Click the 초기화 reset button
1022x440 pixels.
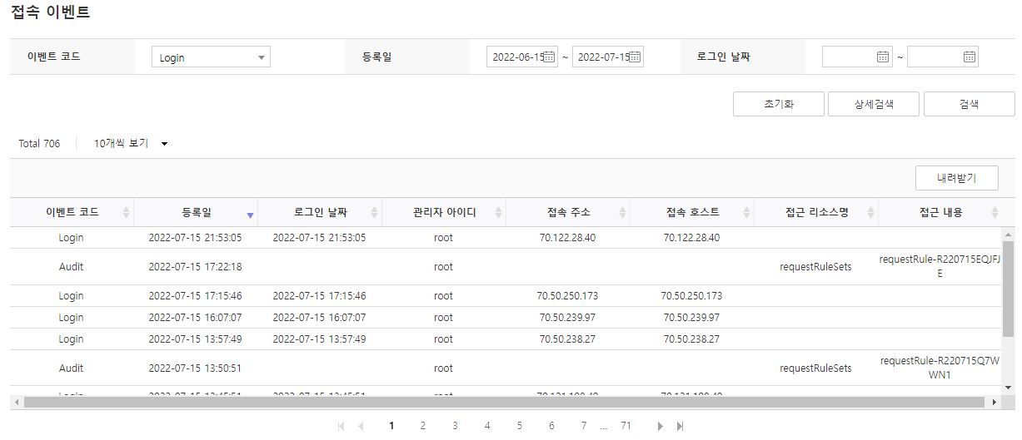(x=779, y=104)
